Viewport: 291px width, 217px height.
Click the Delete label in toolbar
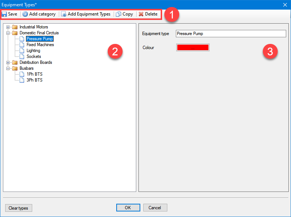pos(151,14)
